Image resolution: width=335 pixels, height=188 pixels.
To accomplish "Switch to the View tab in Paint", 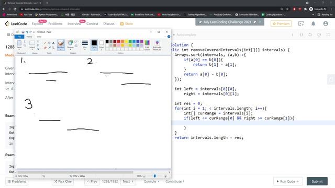I will pos(39,37).
